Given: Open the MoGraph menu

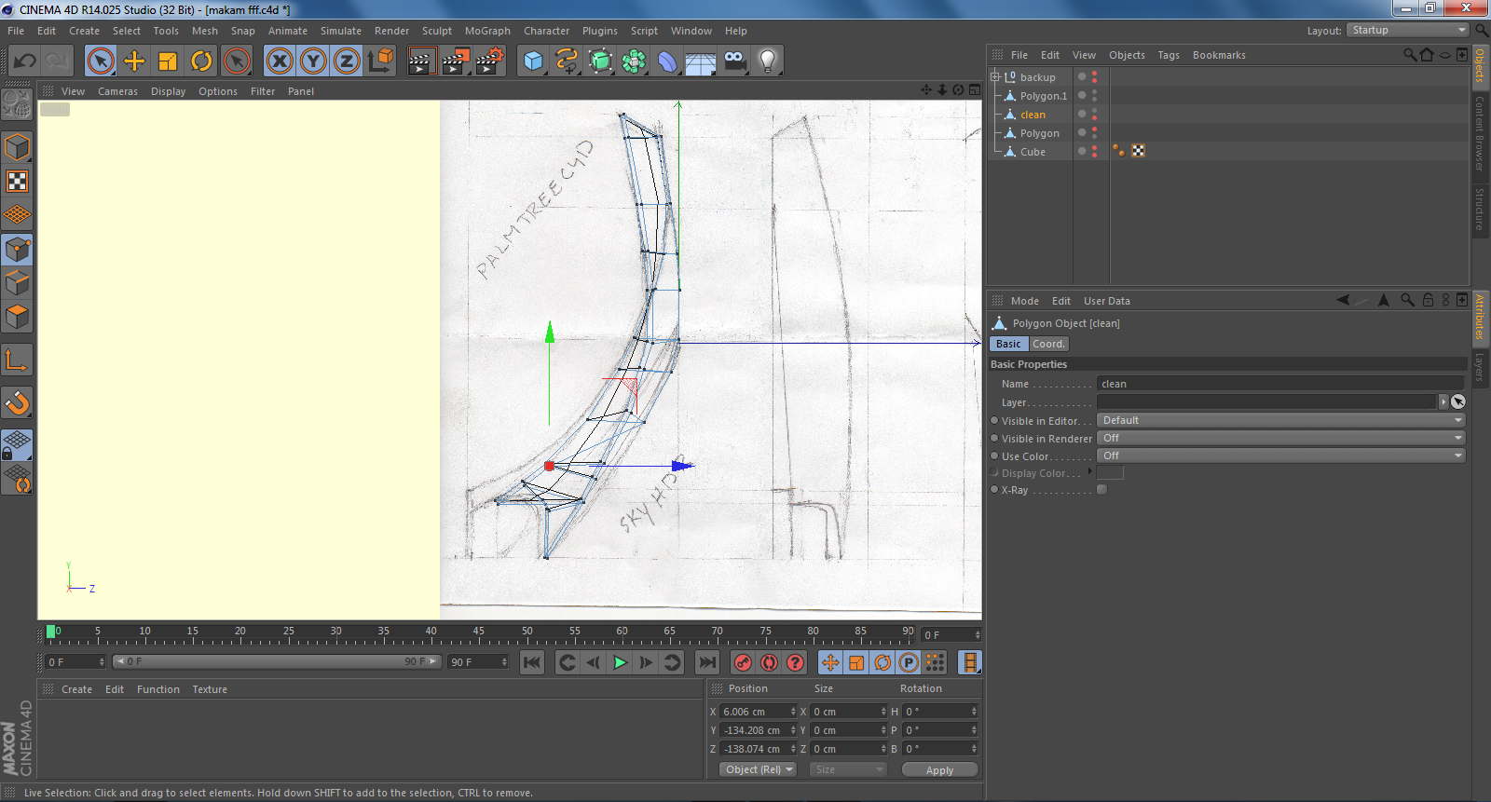Looking at the screenshot, I should point(487,31).
